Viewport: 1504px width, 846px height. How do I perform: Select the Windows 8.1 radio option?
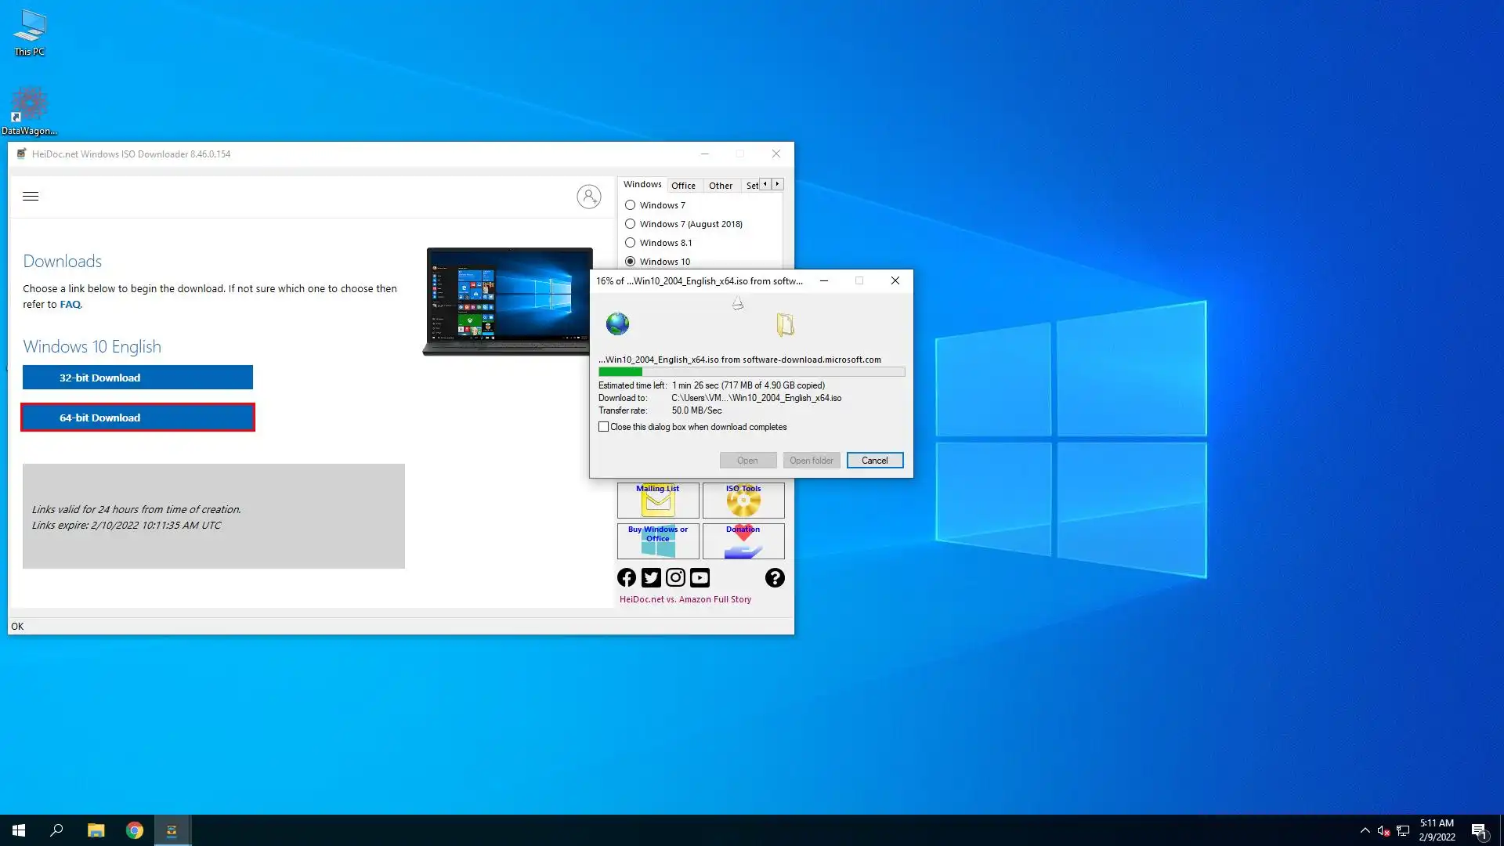(x=631, y=243)
